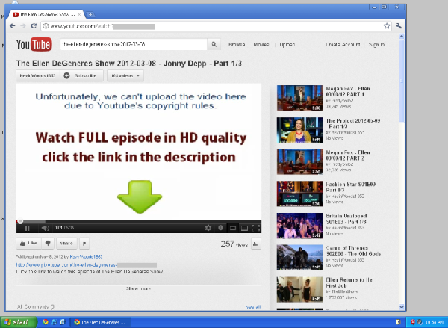This screenshot has height=328, width=448.
Task: Open Ellen Returns to Her First Job thumbnail
Action: point(299,289)
